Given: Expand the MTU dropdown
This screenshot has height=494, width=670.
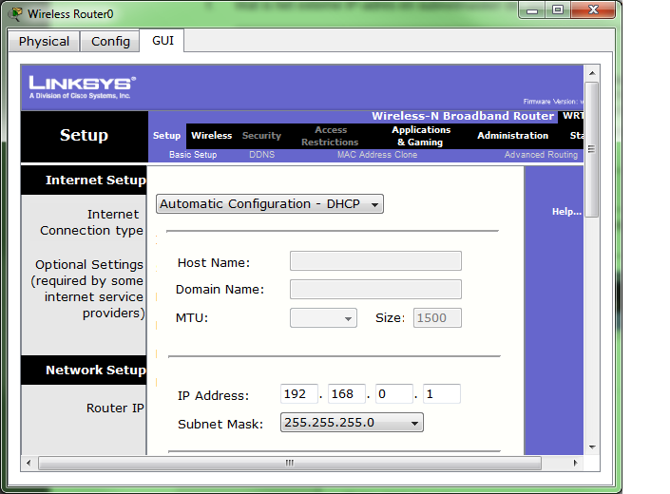Looking at the screenshot, I should coord(323,318).
